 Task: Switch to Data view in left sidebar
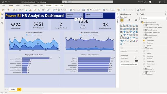(x=2, y=19)
